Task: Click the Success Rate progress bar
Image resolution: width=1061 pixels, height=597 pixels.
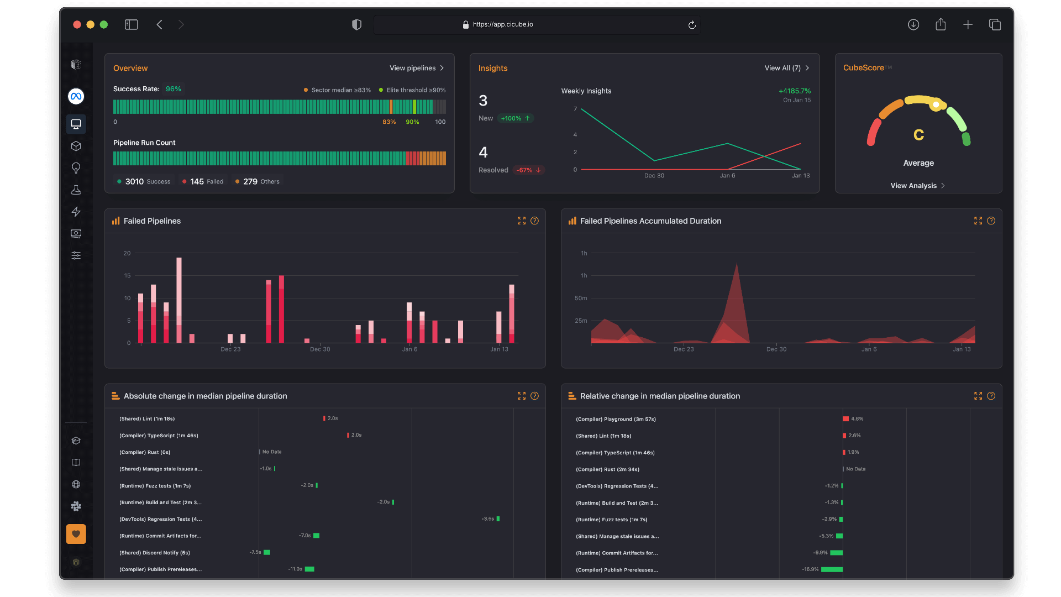Action: coord(280,107)
